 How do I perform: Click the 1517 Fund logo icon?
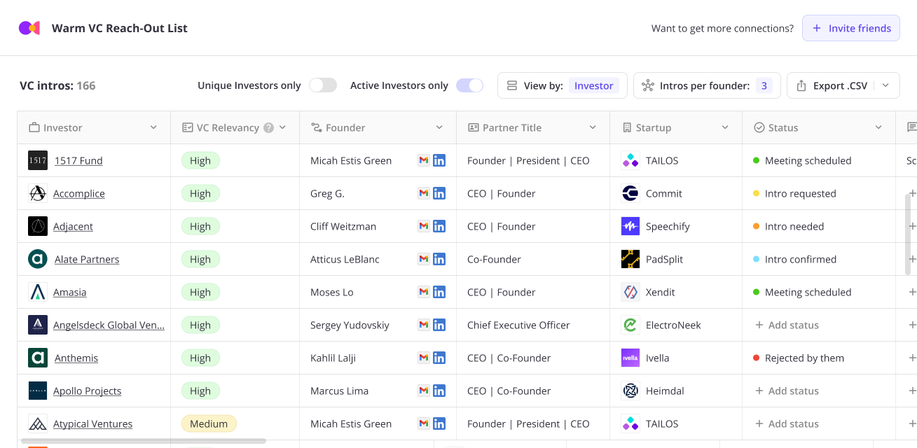pos(38,160)
